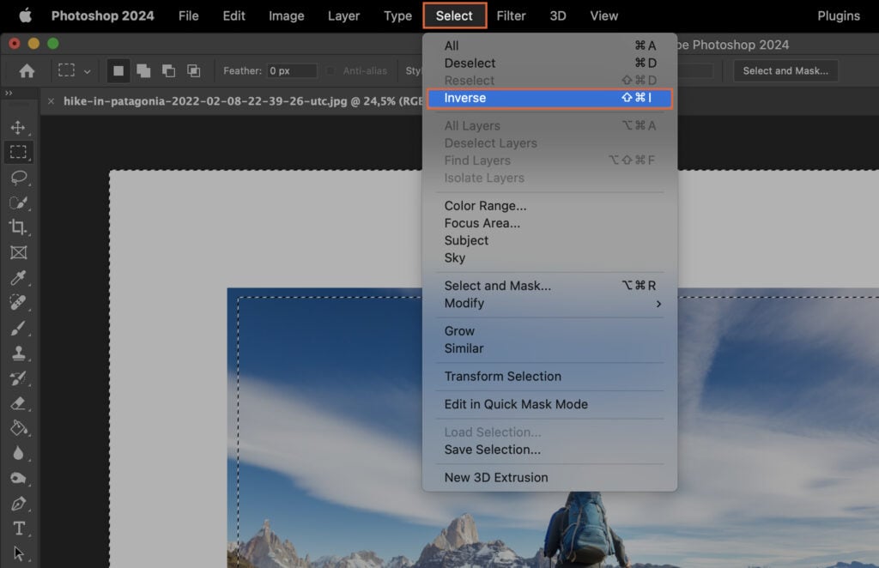Image resolution: width=879 pixels, height=568 pixels.
Task: Select the Lasso tool
Action: tap(20, 178)
